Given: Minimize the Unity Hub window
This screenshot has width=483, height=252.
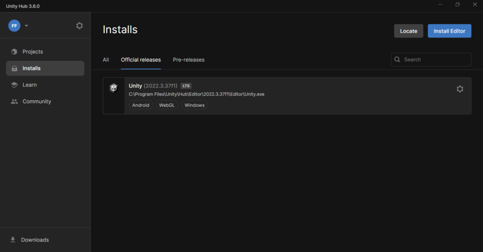Looking at the screenshot, I should pos(440,5).
